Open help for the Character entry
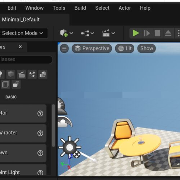180x180 pixels. [40, 133]
